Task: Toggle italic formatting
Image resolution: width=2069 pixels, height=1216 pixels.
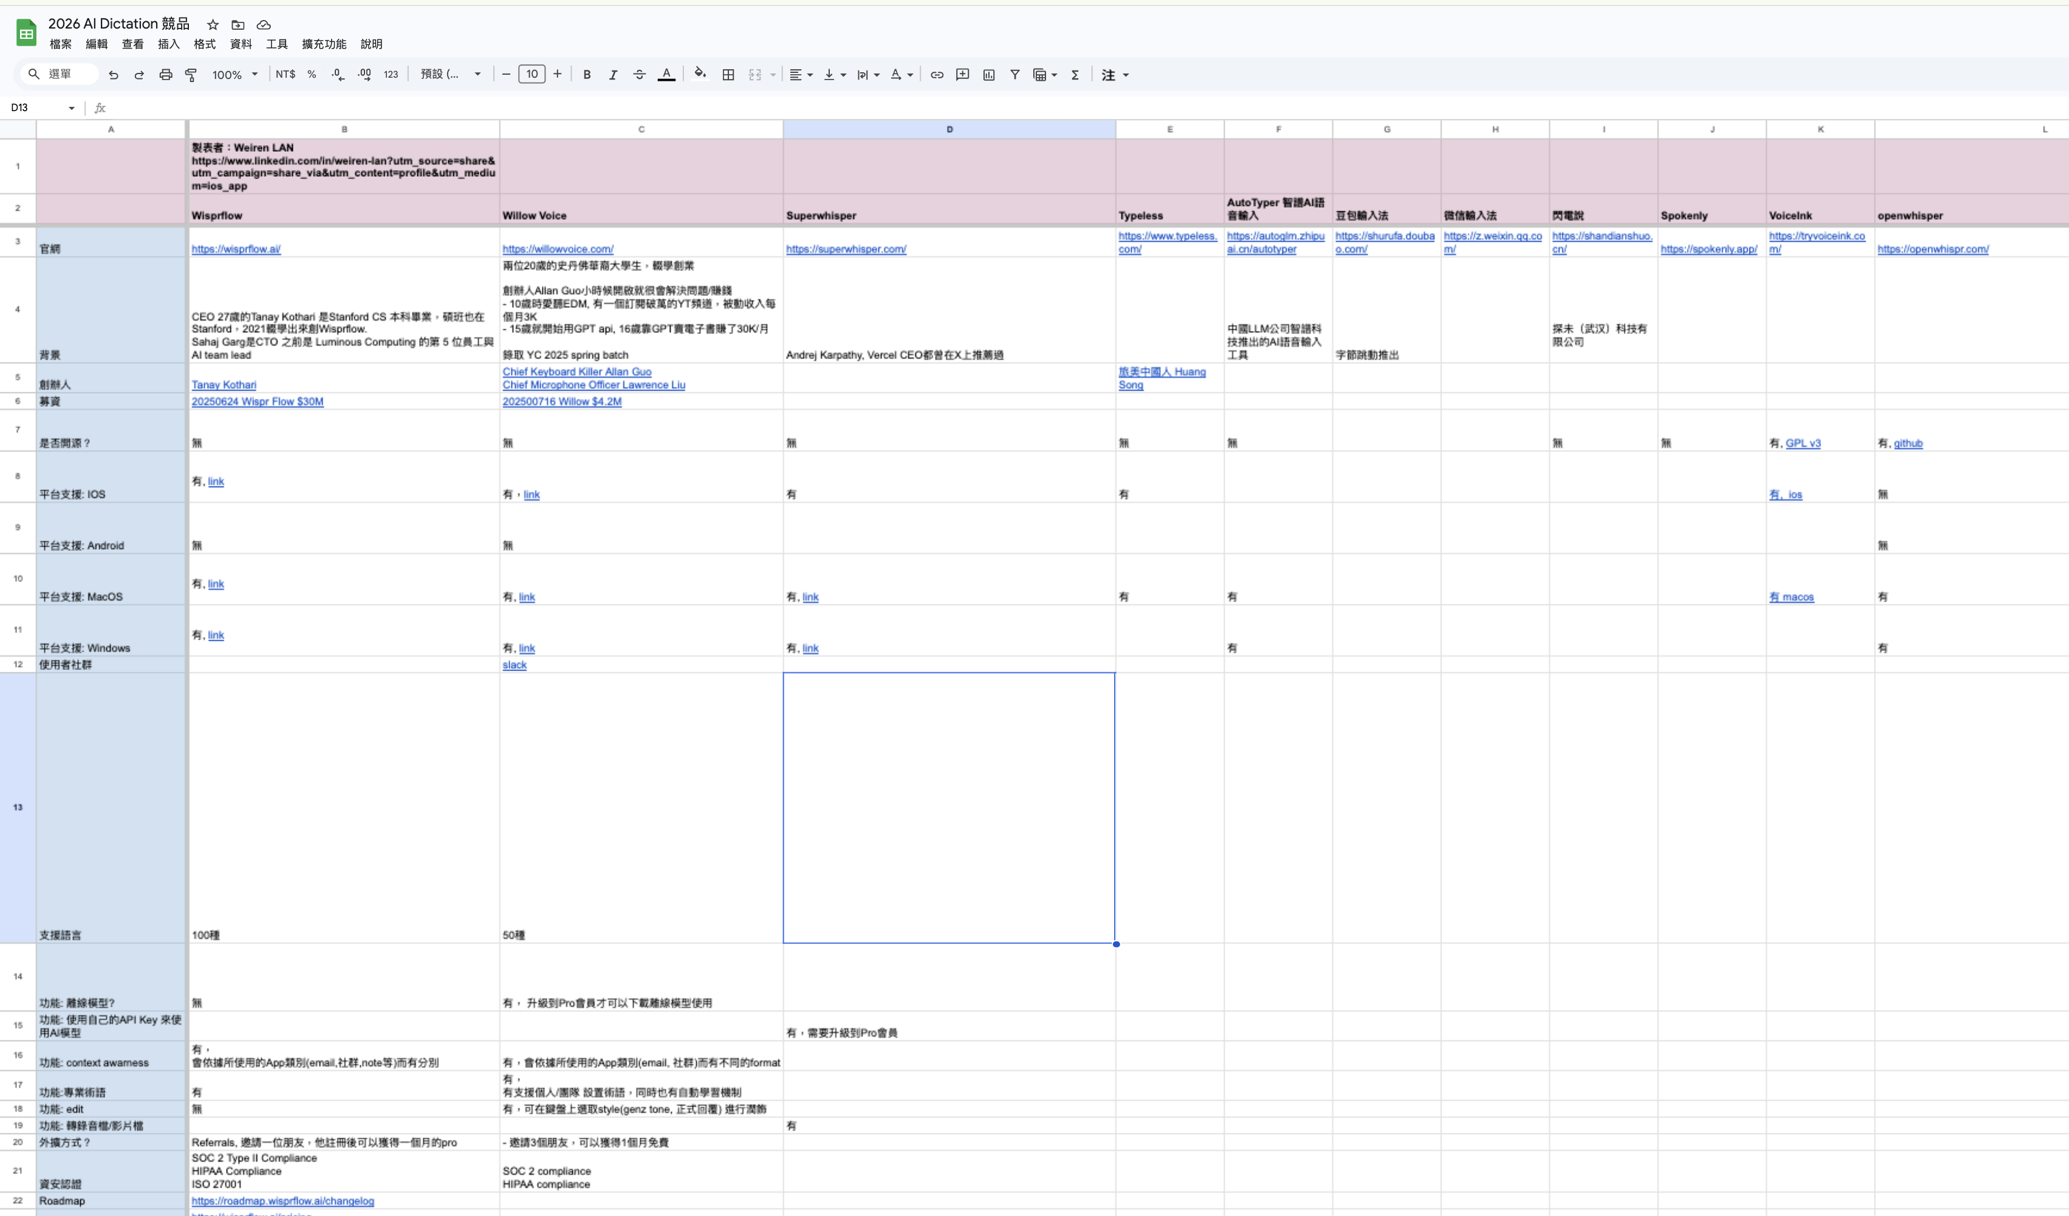Action: click(612, 75)
